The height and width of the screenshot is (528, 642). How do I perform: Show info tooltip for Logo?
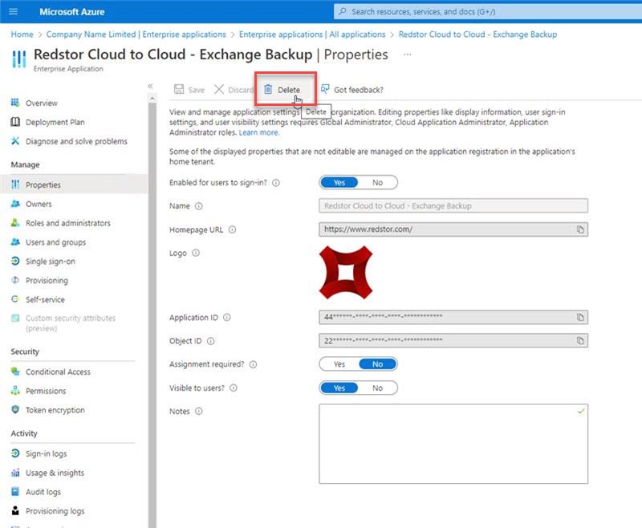pos(196,253)
